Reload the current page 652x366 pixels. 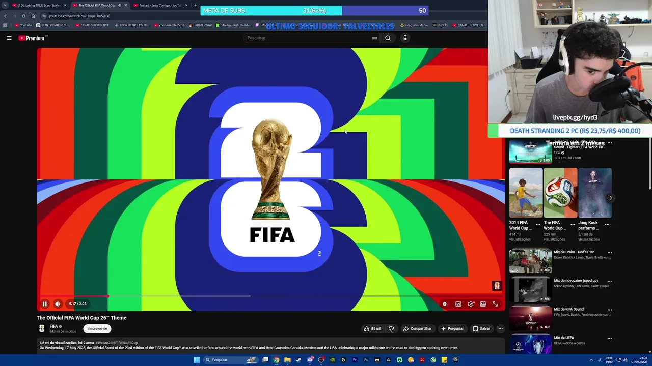(23, 16)
